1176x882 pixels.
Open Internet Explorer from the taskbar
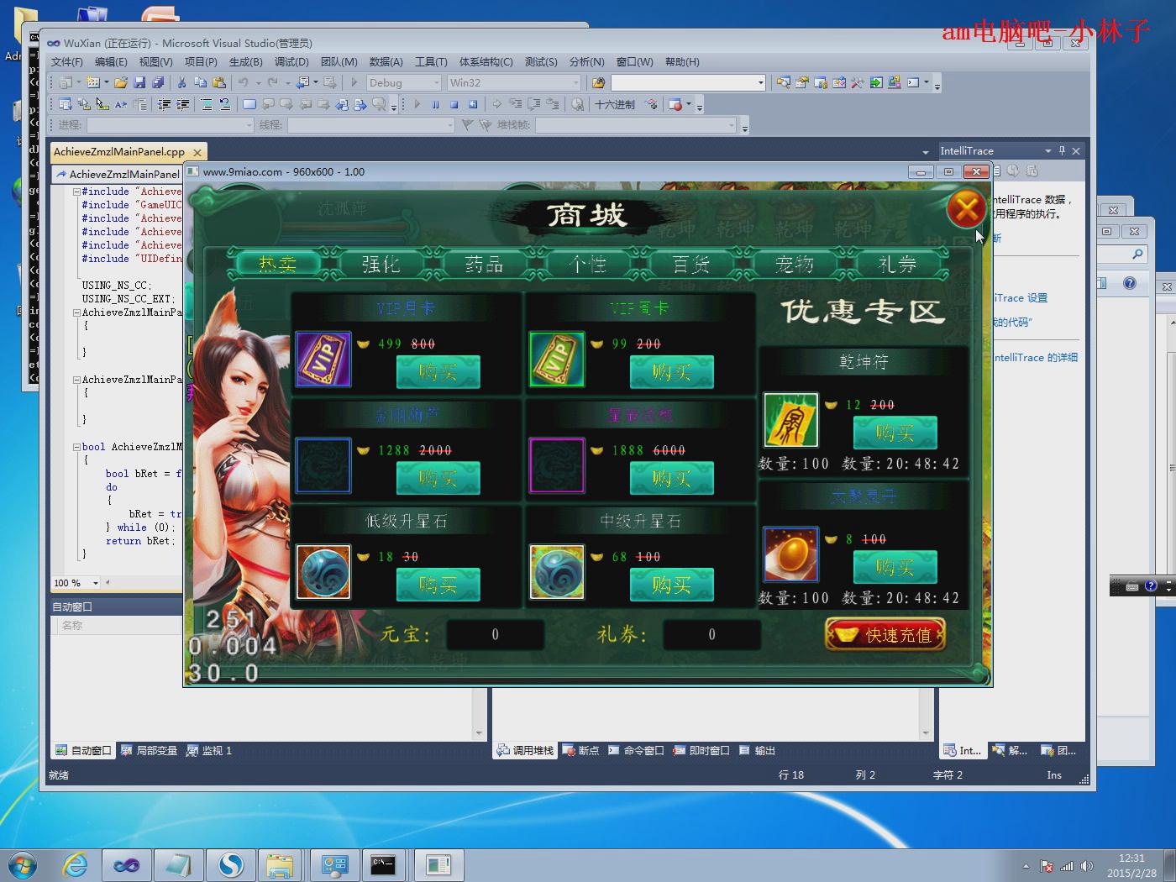(75, 864)
